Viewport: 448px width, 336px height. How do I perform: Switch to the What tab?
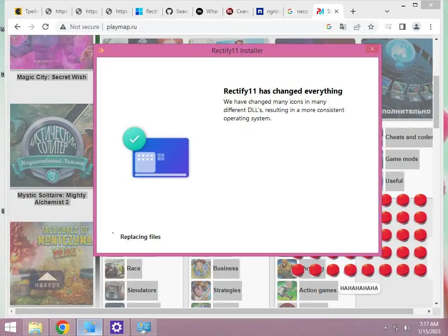[208, 11]
